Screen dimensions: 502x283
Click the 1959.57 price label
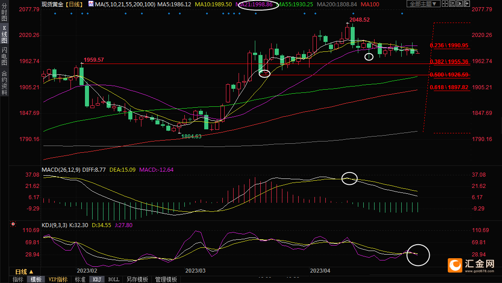click(x=94, y=60)
